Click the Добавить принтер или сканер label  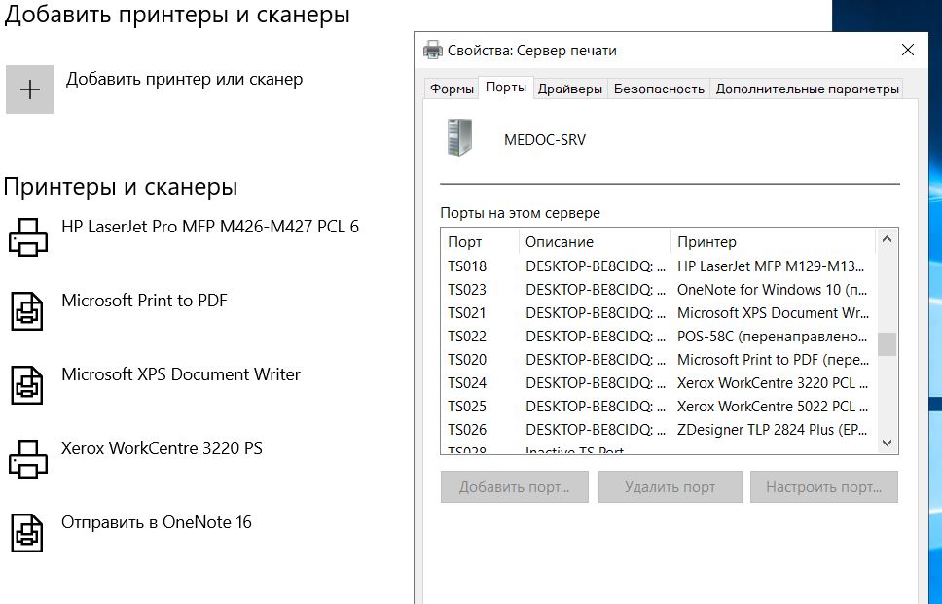pyautogui.click(x=185, y=79)
